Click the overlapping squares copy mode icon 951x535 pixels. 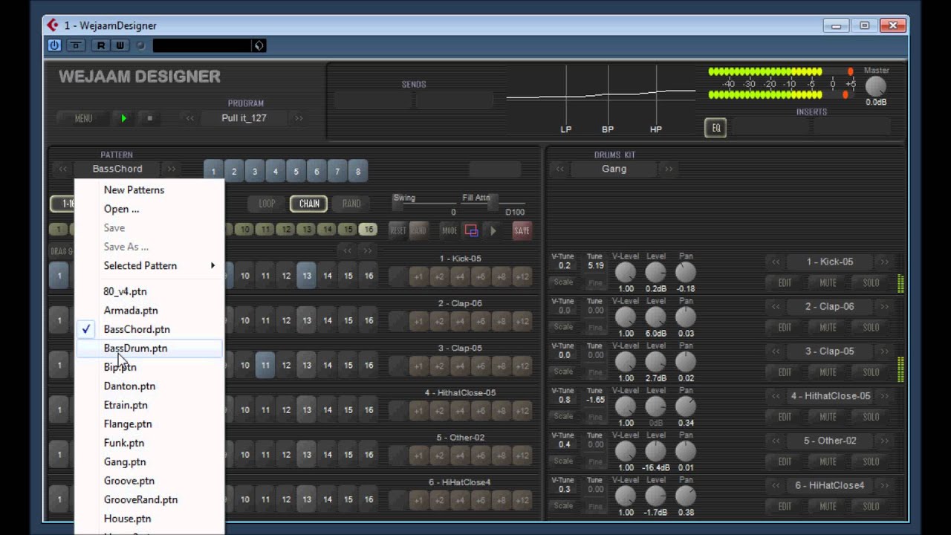point(471,230)
